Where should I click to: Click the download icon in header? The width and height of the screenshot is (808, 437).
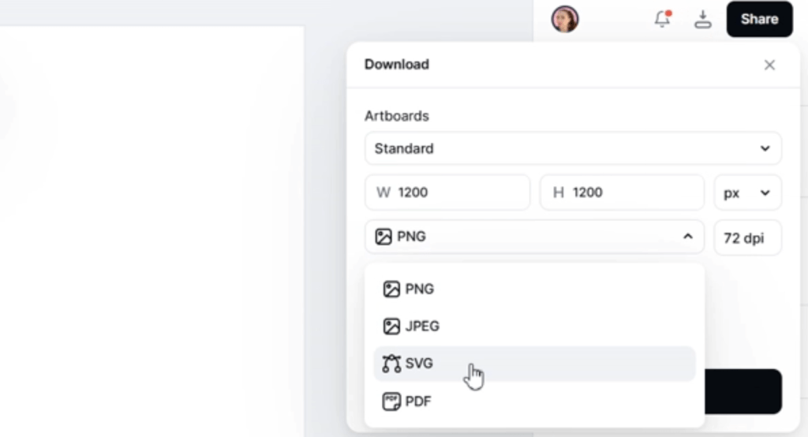pyautogui.click(x=702, y=19)
